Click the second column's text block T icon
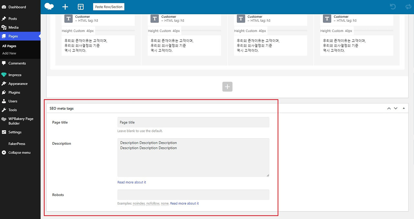Image resolution: width=414 pixels, height=219 pixels. tap(155, 19)
